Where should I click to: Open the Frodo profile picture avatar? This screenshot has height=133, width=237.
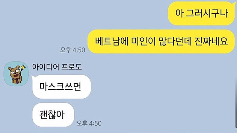pyautogui.click(x=16, y=74)
